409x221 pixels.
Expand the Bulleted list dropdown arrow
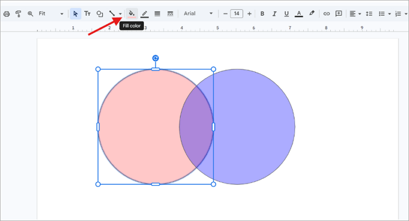click(x=390, y=14)
